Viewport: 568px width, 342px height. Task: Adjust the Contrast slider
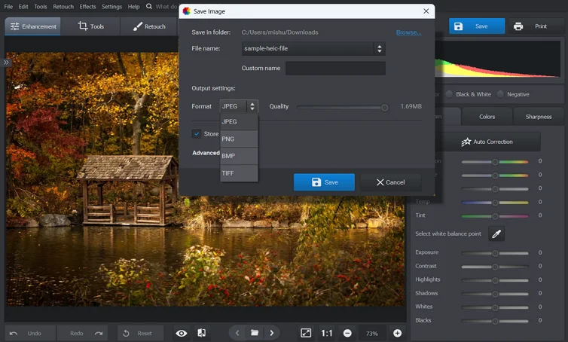point(495,267)
